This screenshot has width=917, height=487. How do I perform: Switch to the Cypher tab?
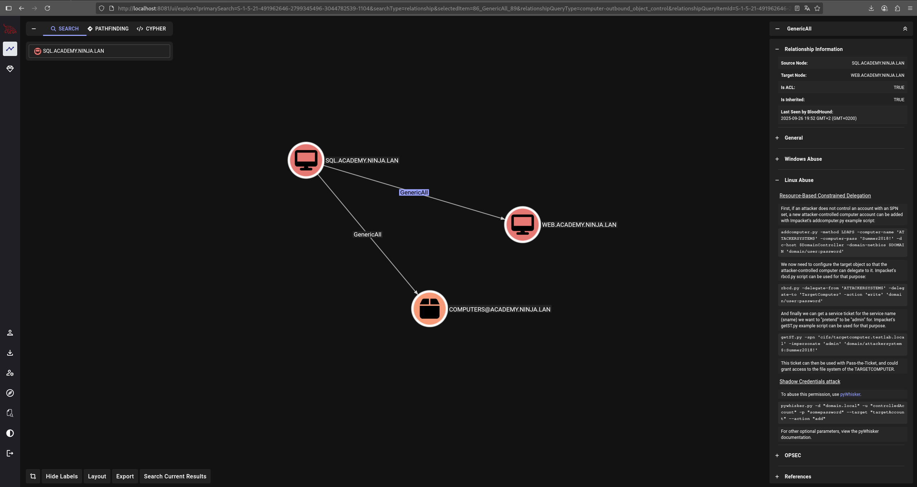coord(151,29)
